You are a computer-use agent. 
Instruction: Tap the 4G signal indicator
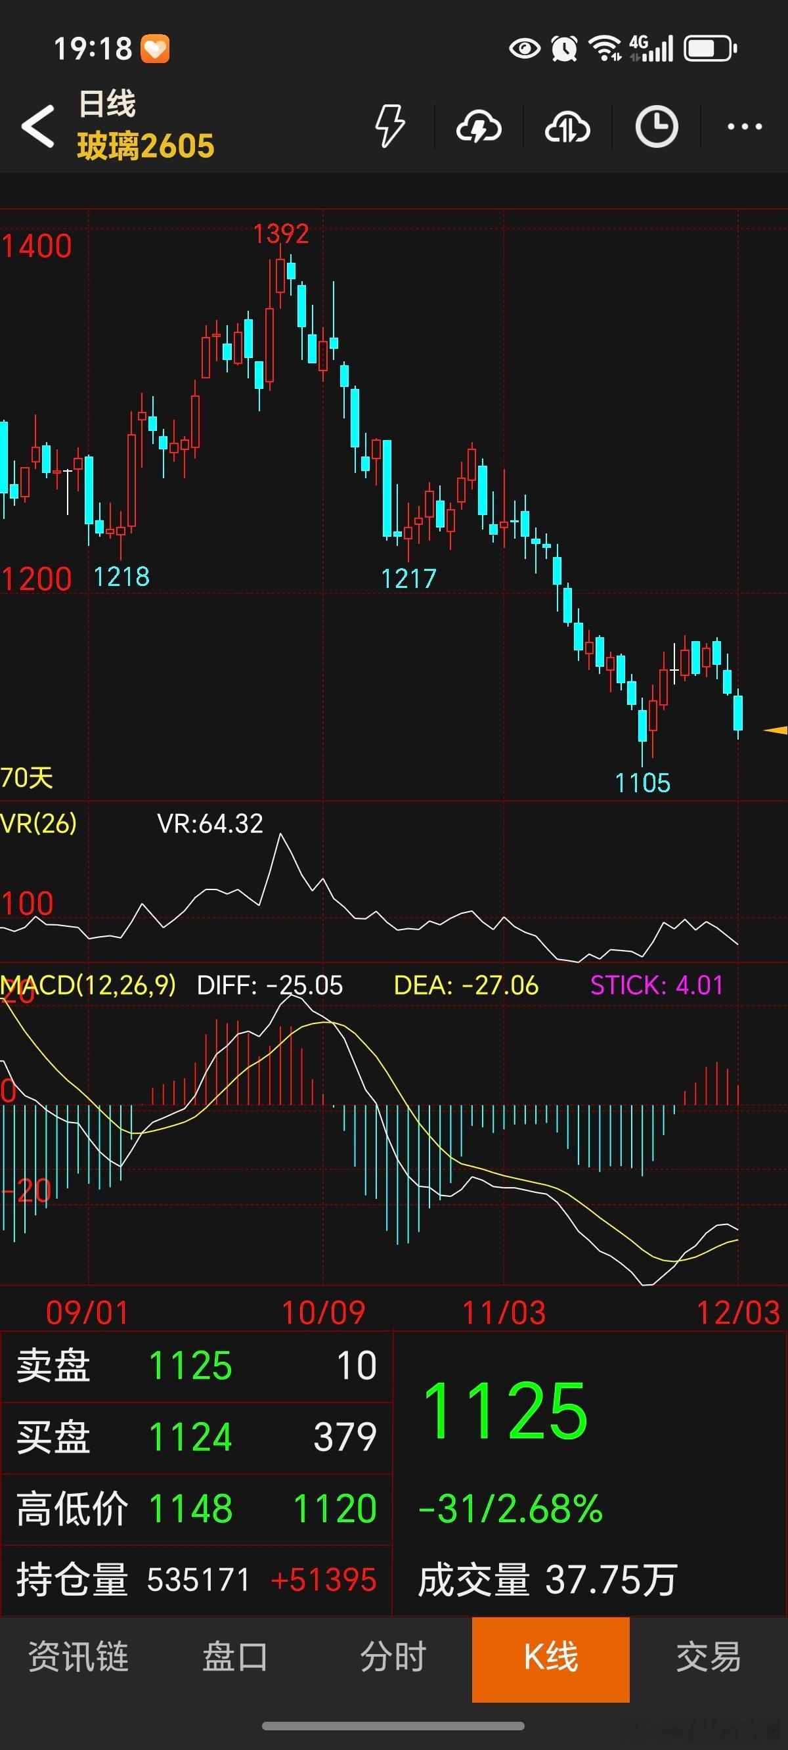point(651,48)
